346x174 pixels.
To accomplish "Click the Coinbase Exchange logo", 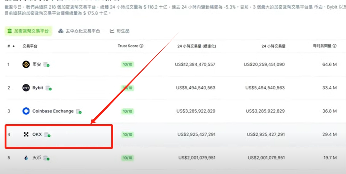I will point(26,111).
